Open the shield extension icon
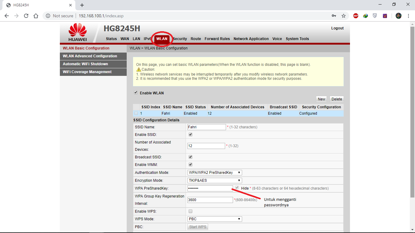 [375, 16]
